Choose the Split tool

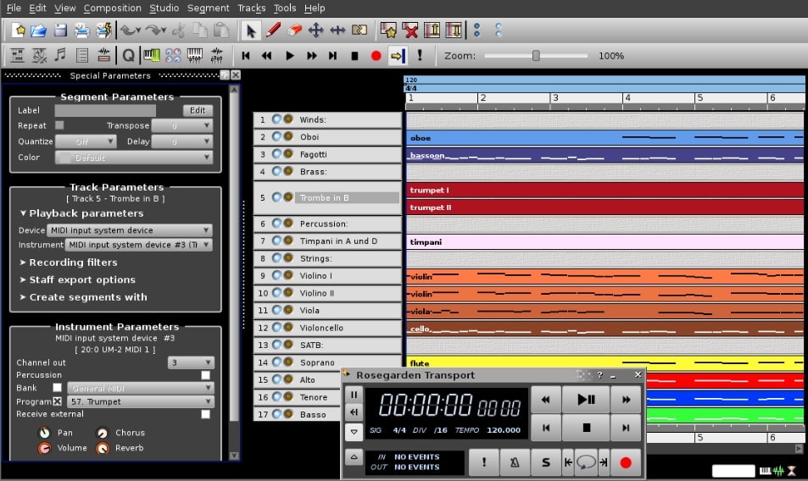[359, 30]
